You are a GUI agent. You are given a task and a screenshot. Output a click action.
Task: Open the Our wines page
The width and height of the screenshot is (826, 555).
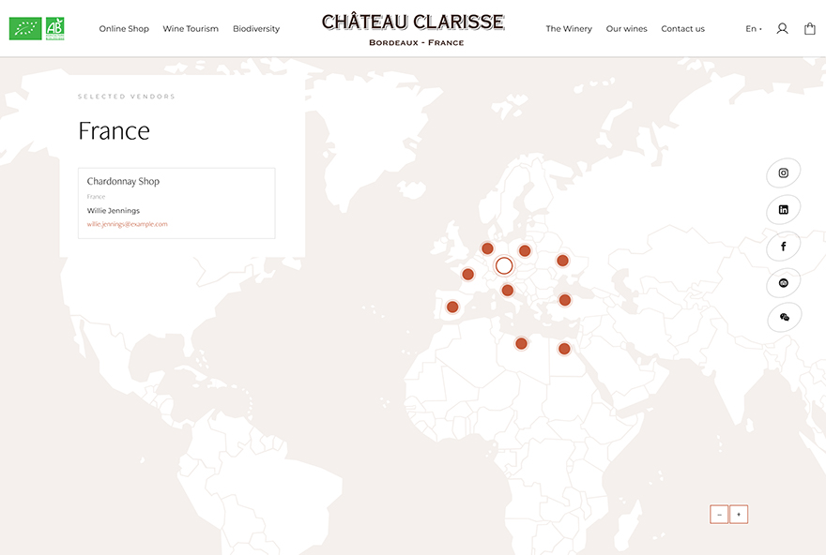(626, 29)
